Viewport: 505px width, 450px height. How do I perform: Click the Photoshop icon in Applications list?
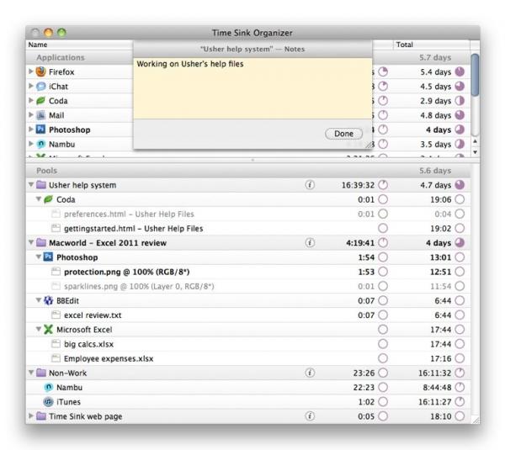point(41,130)
